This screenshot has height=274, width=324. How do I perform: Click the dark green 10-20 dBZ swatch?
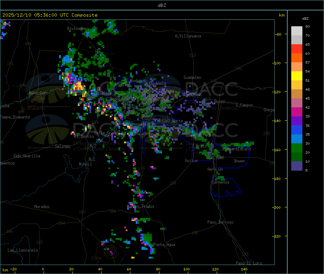297,157
